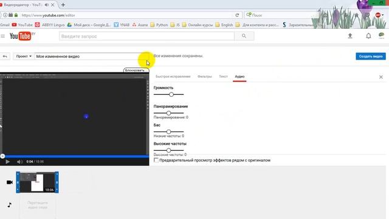
Task: Reload the page in browser
Action: (x=237, y=15)
